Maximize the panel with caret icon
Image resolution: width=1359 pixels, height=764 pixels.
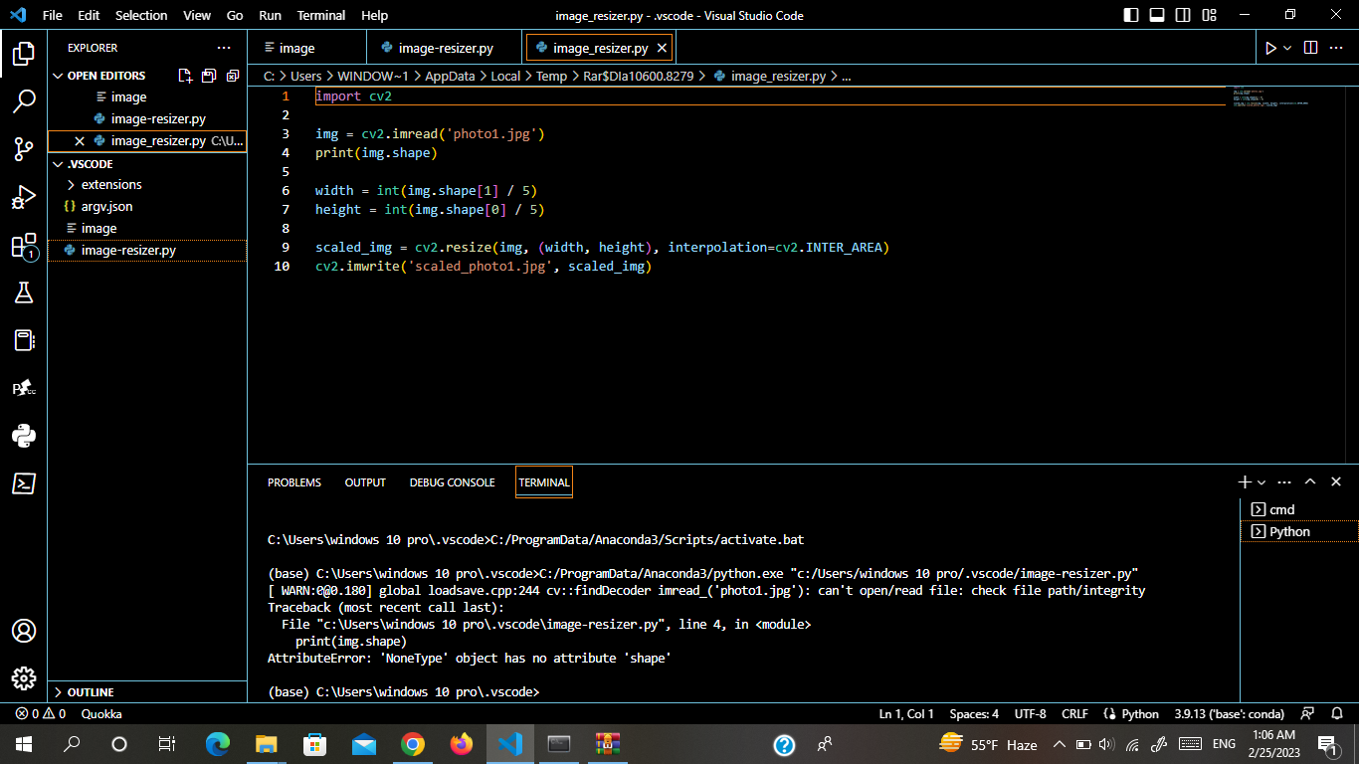[1310, 481]
